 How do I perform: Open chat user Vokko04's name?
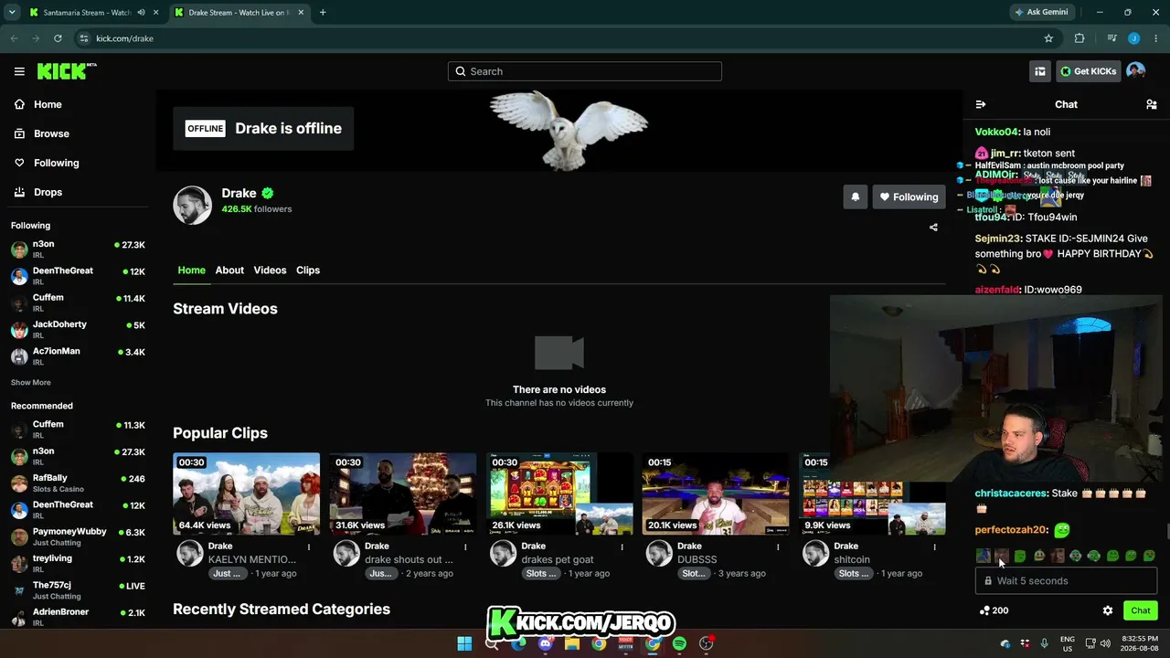(996, 132)
